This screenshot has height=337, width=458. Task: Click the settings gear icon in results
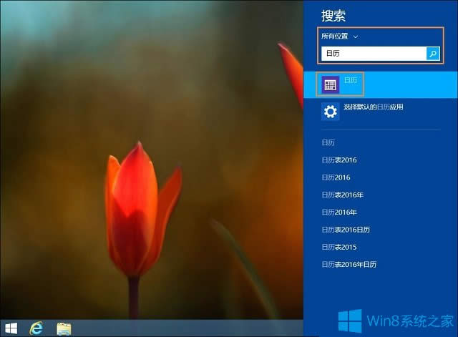pyautogui.click(x=330, y=111)
